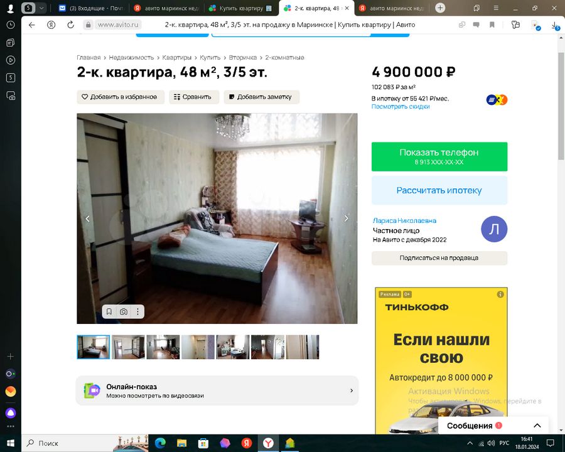Click the Показать телефон button
Screen dimensions: 565x452
coord(439,156)
